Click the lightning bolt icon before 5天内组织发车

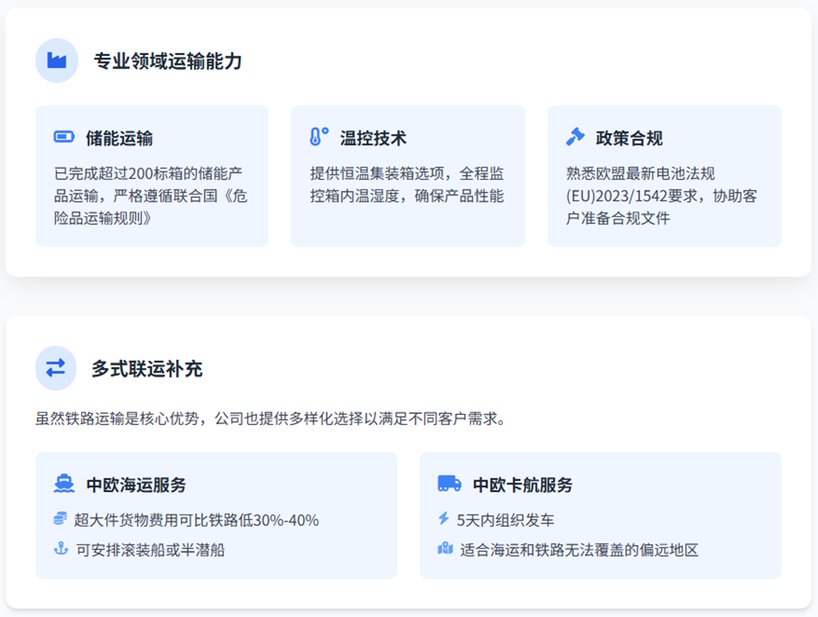(444, 519)
